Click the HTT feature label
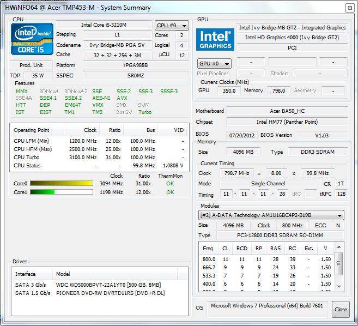The height and width of the screenshot is (326, 358). point(21,105)
